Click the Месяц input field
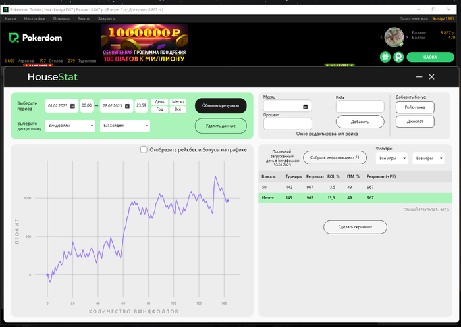461x327 pixels. [x=288, y=106]
